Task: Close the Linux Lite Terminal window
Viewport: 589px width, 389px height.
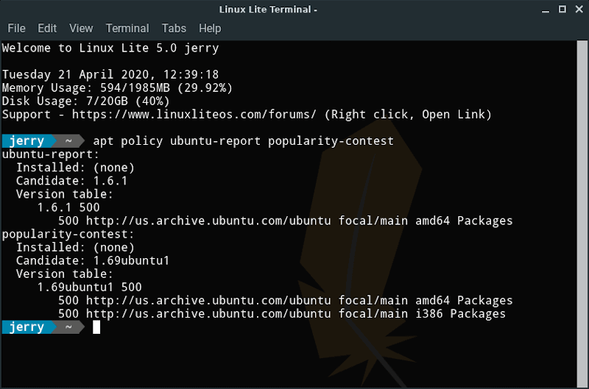Action: pos(576,10)
